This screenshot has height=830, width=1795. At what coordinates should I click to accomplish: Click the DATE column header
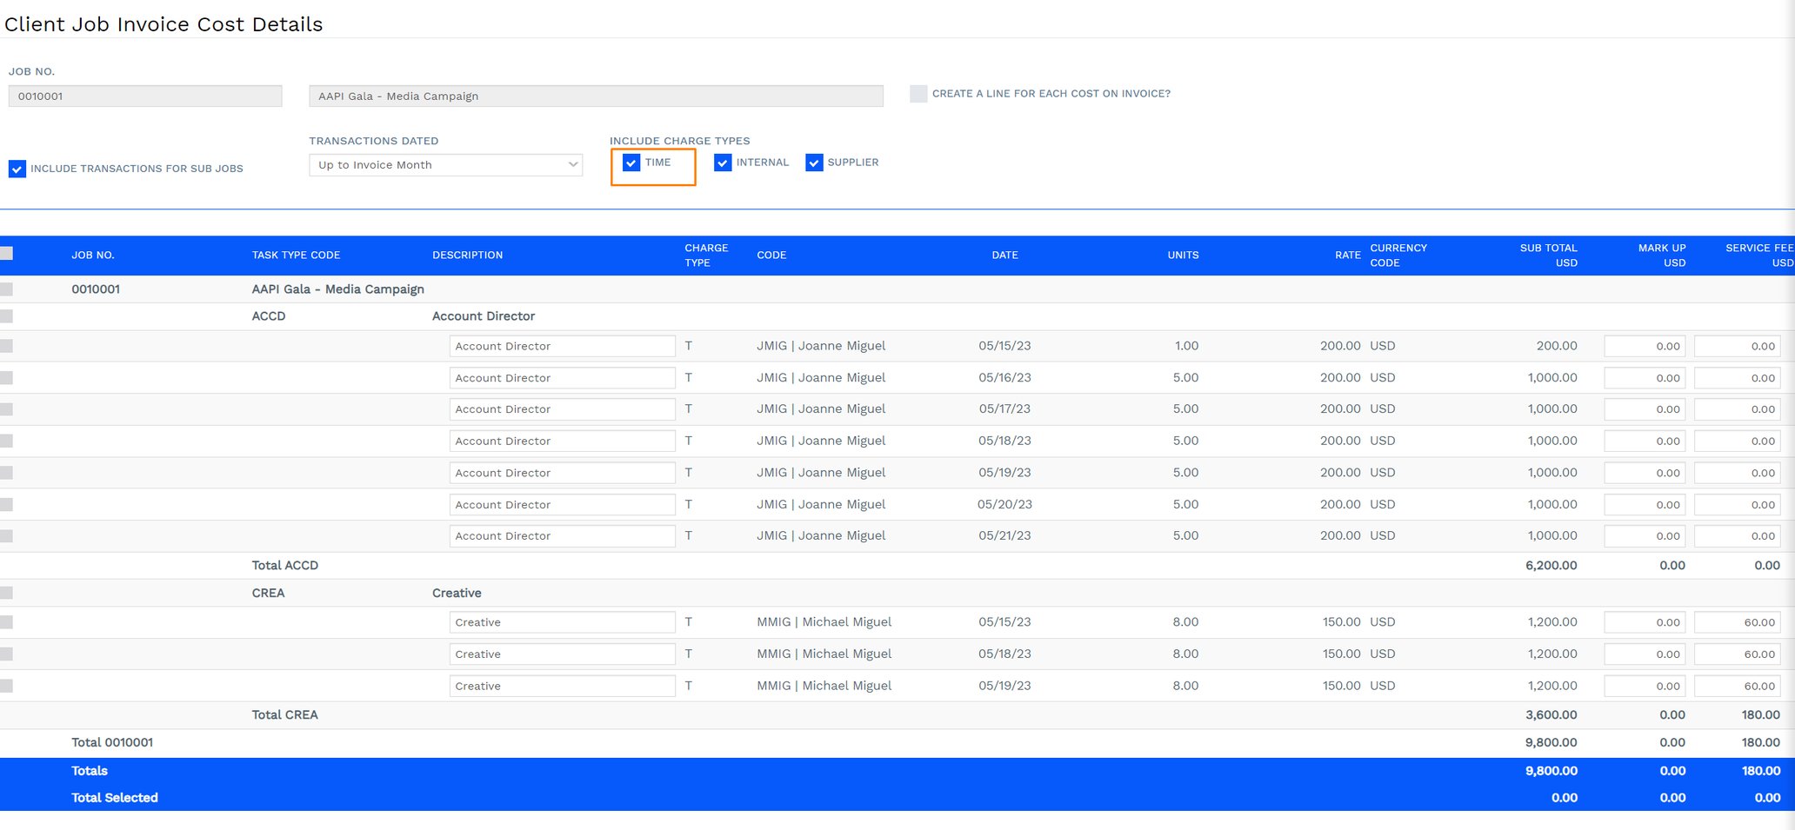(x=1004, y=256)
